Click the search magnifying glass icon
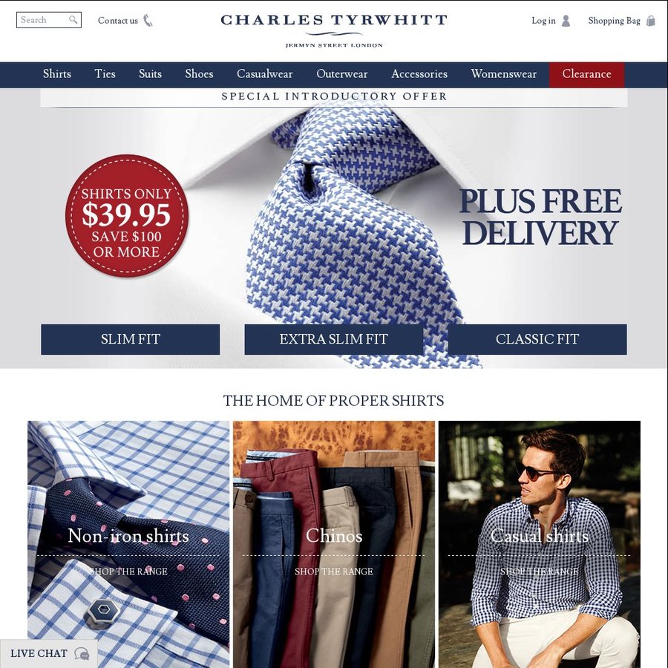 (73, 19)
